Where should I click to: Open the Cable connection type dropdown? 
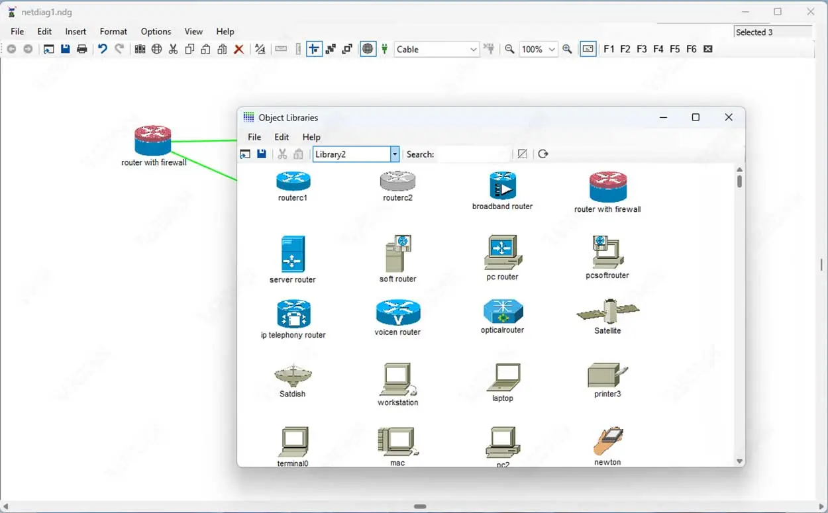[473, 49]
